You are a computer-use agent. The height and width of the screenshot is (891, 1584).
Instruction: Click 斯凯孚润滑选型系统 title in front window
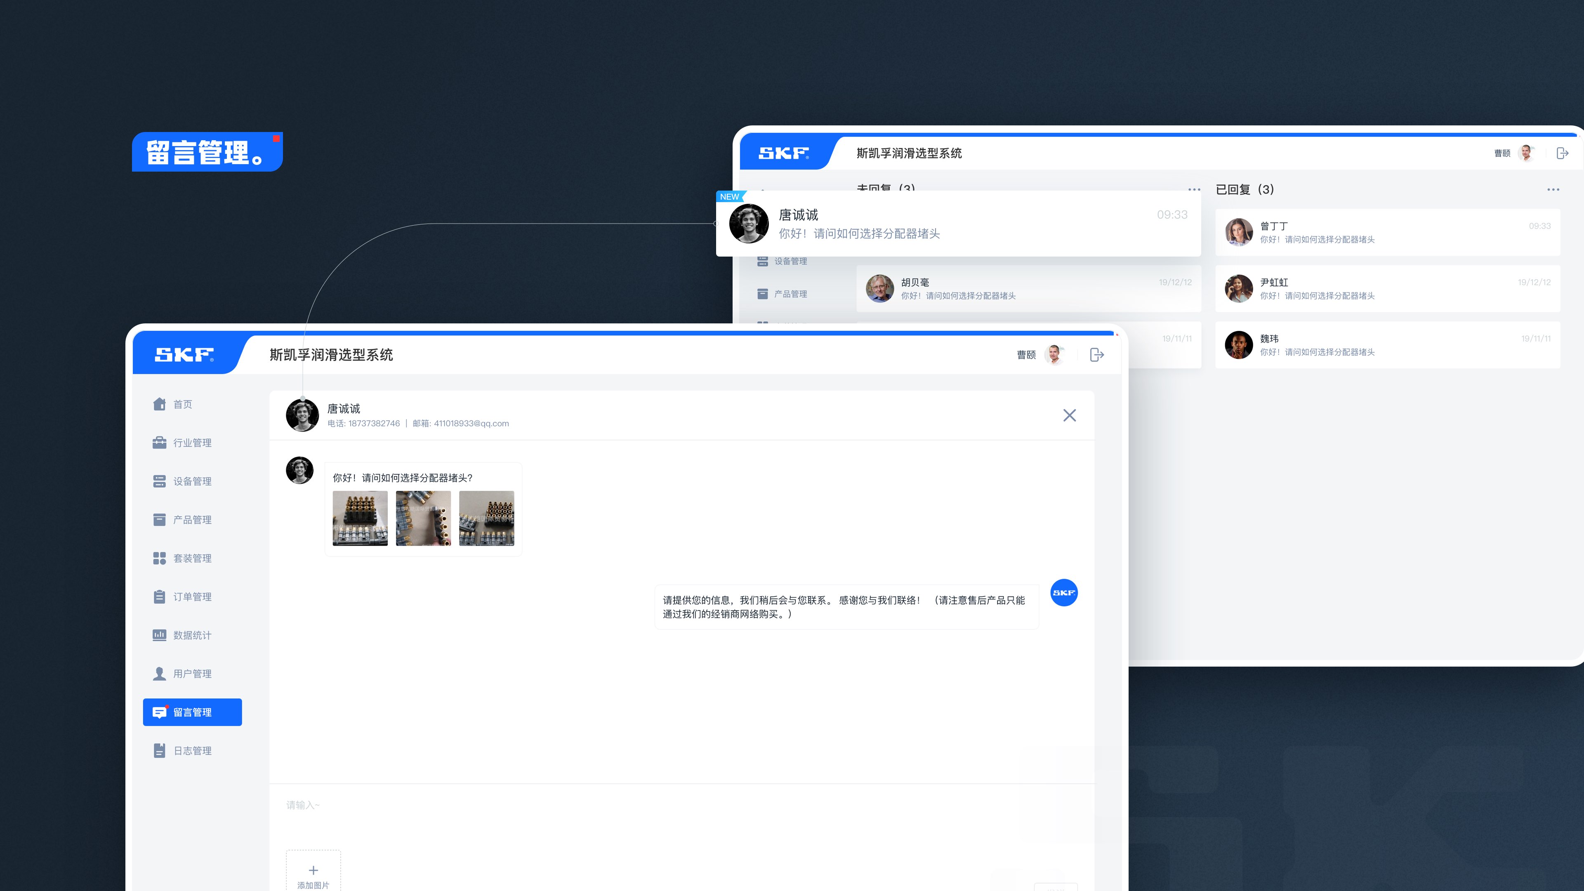(331, 355)
